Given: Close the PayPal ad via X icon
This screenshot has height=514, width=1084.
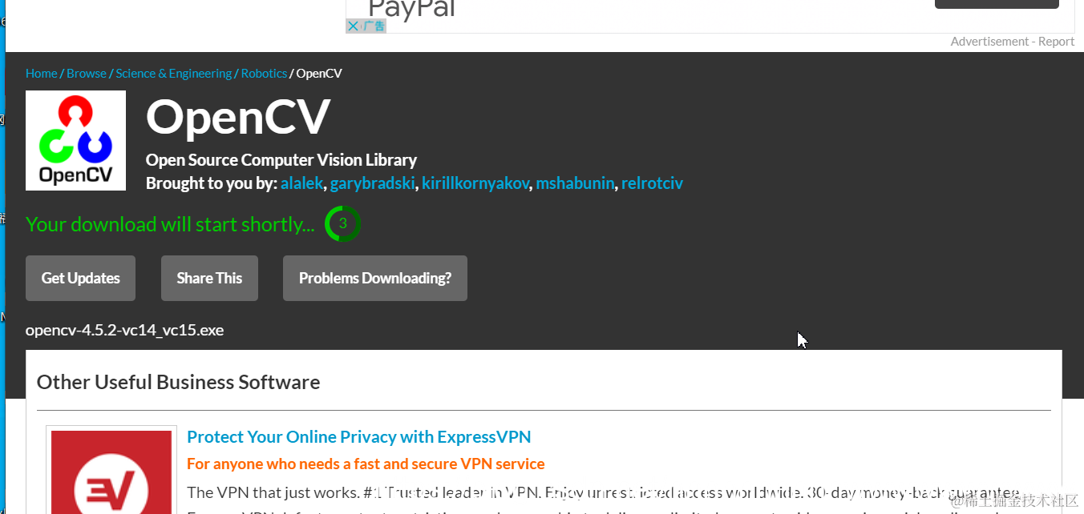Looking at the screenshot, I should [353, 26].
